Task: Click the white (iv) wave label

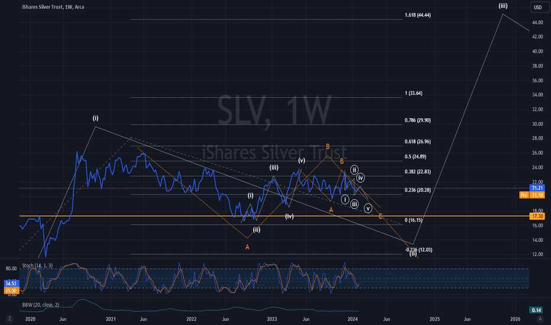Action: (x=289, y=216)
